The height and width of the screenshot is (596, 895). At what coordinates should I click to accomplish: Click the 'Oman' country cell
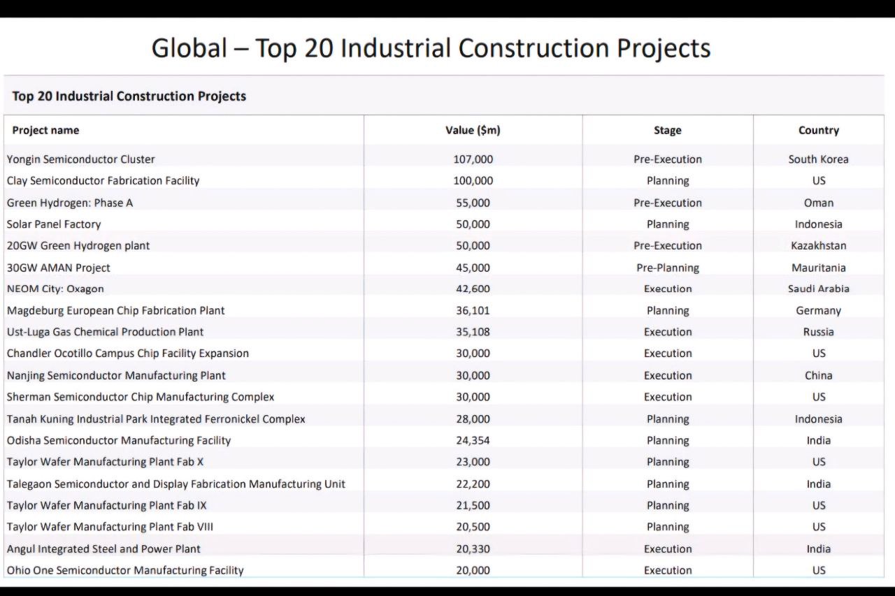click(818, 203)
